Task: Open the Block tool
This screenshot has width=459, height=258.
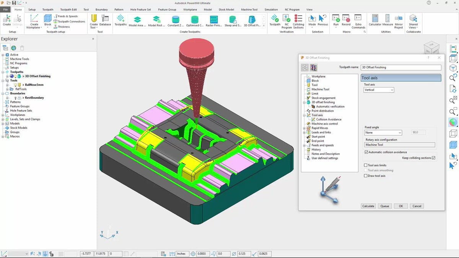Action: [x=48, y=20]
